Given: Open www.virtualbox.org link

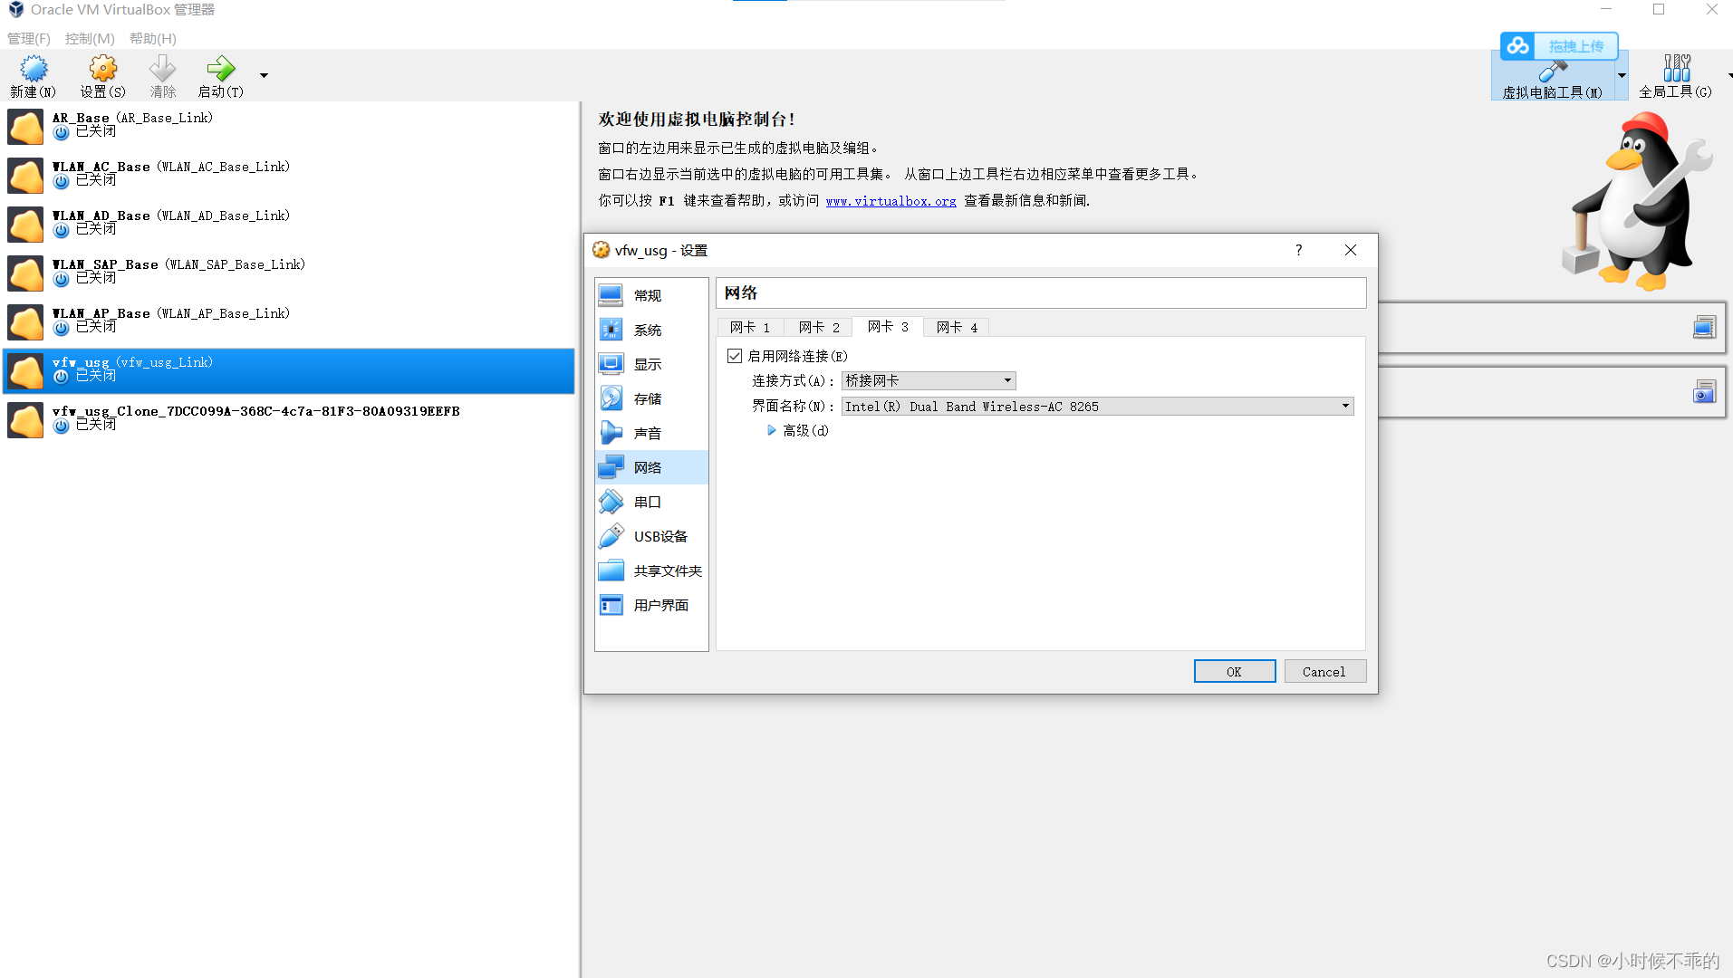Looking at the screenshot, I should click(891, 201).
